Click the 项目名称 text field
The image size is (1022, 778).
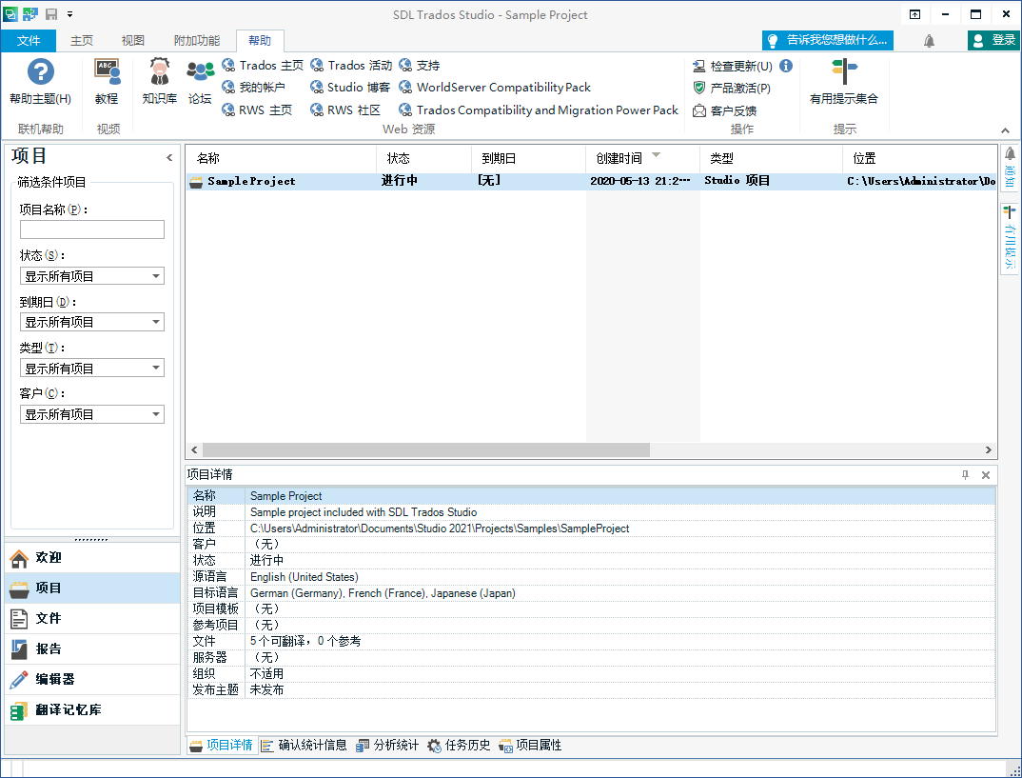92,229
